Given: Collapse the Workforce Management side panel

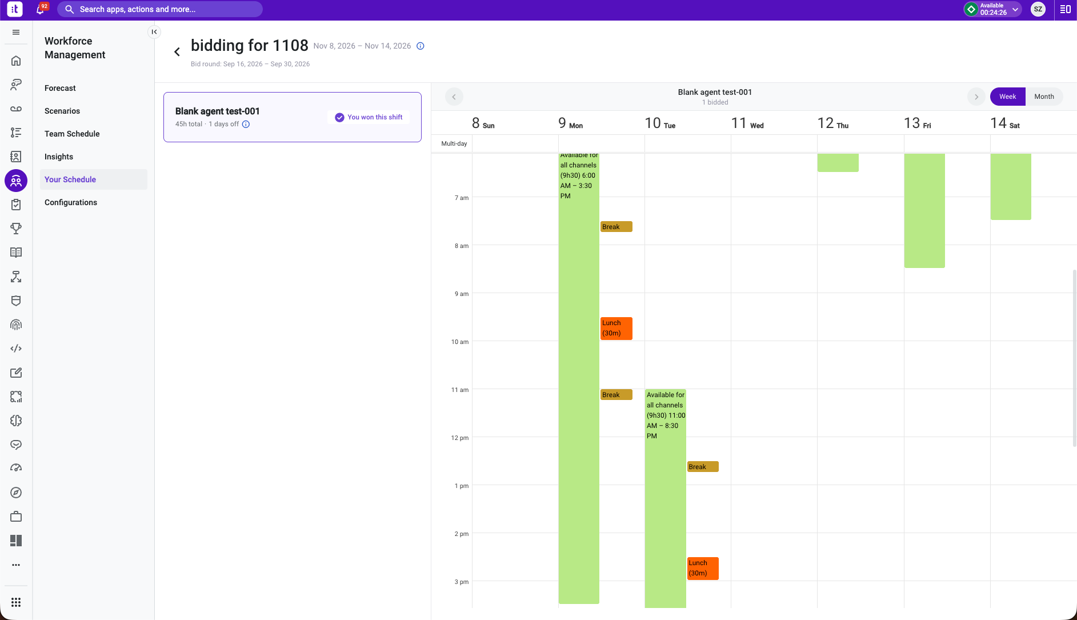Looking at the screenshot, I should click(x=154, y=32).
